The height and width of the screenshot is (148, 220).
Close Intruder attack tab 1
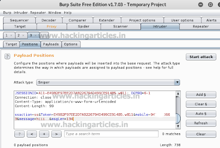[x=11, y=36]
